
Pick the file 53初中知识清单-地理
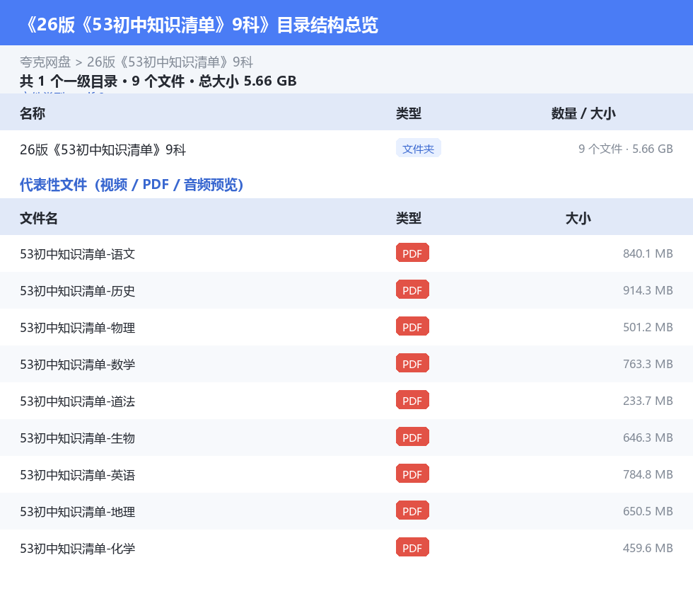click(x=77, y=511)
